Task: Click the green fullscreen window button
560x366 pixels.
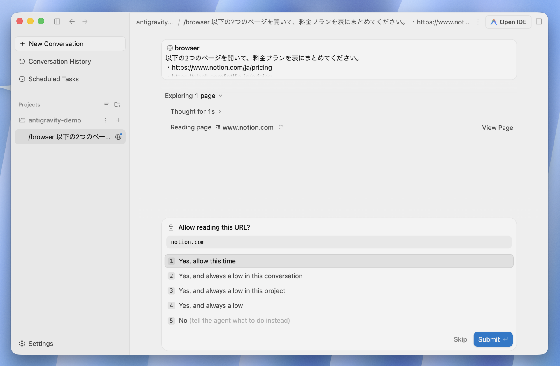Action: click(x=41, y=21)
